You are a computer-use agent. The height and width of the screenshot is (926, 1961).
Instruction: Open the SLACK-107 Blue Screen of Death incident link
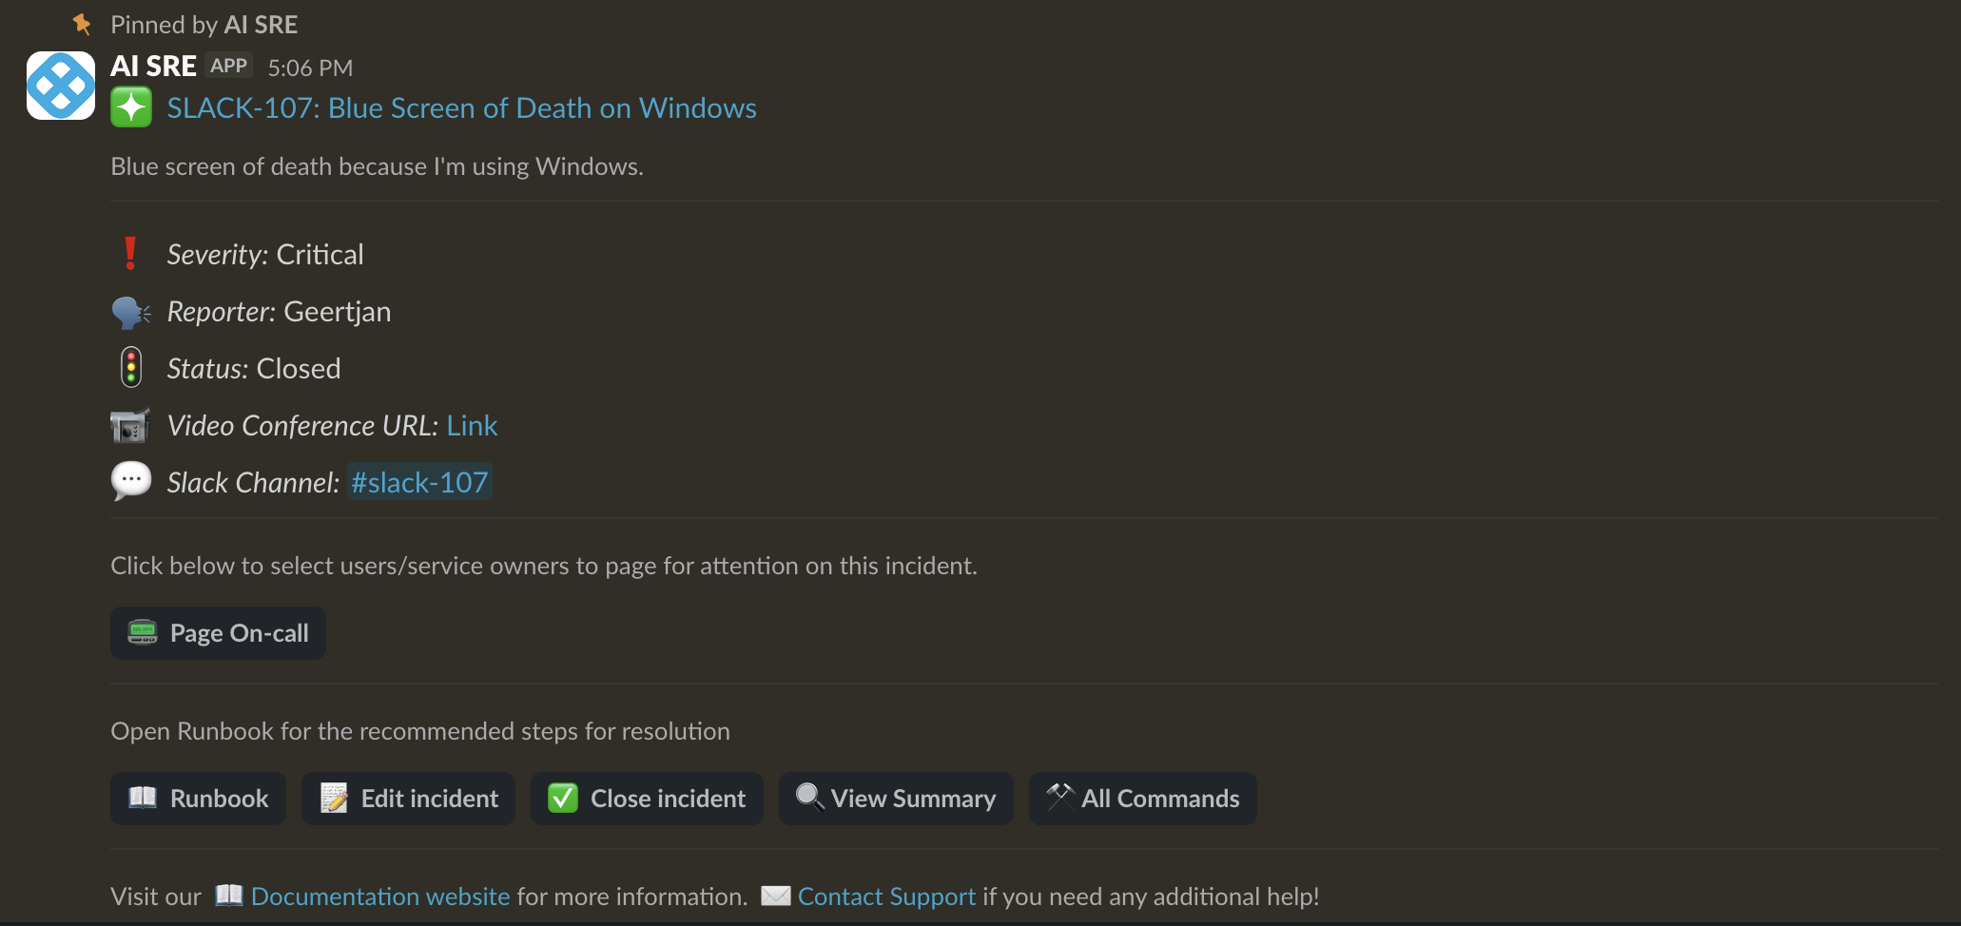point(462,108)
